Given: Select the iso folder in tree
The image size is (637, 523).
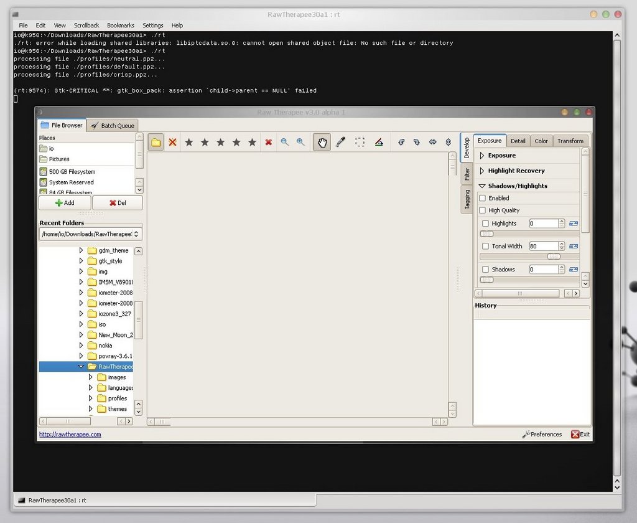Looking at the screenshot, I should [102, 324].
